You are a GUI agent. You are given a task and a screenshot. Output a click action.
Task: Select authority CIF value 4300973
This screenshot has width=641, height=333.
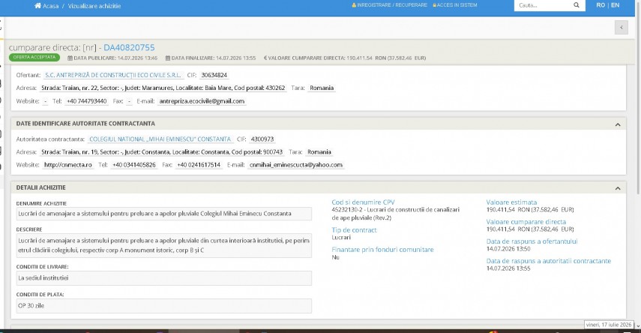[x=262, y=139]
